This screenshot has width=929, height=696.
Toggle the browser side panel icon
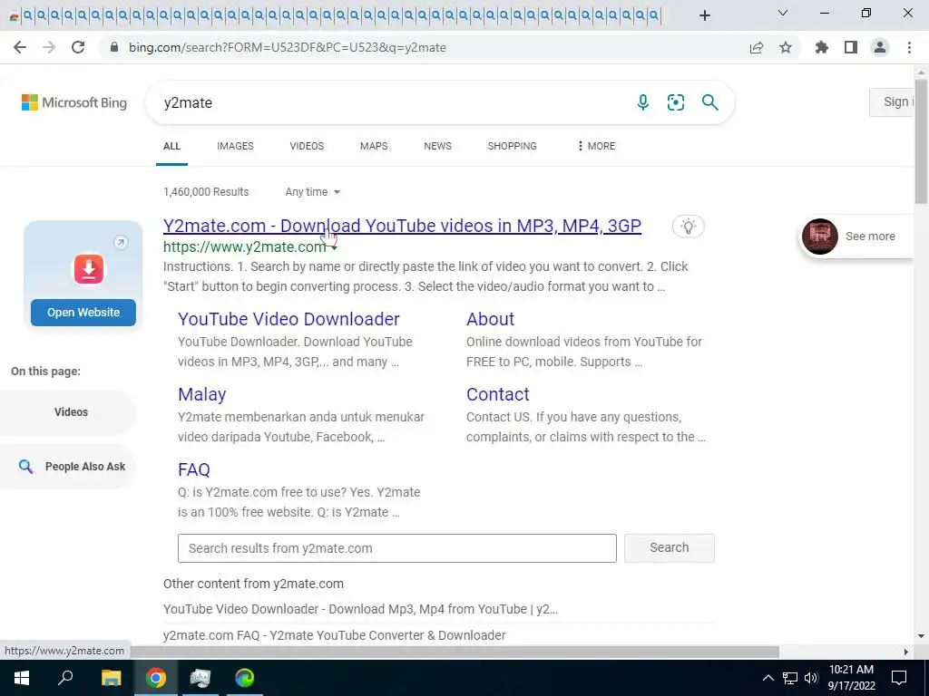(851, 47)
